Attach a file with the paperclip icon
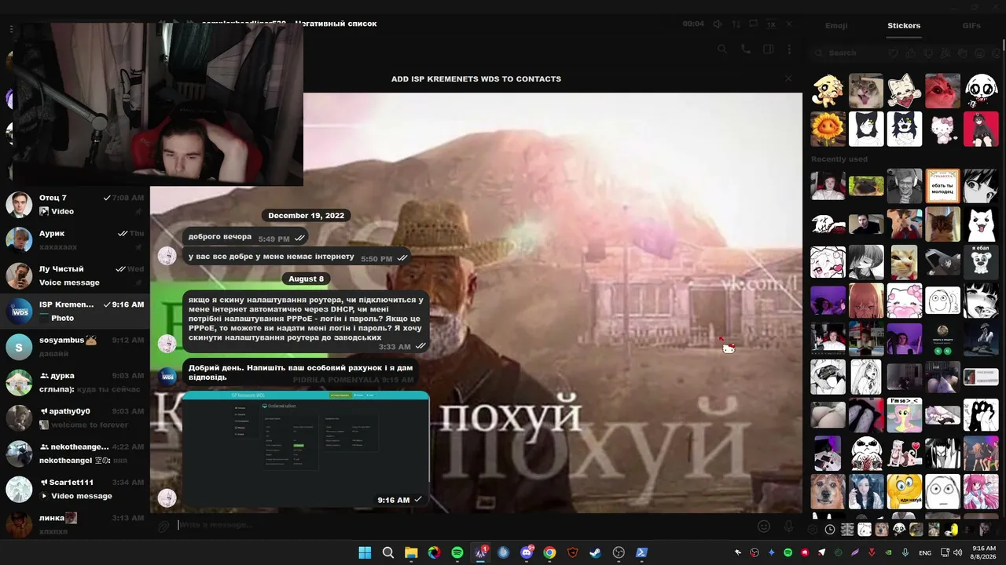Screen dimensions: 1006x565 coord(163,527)
